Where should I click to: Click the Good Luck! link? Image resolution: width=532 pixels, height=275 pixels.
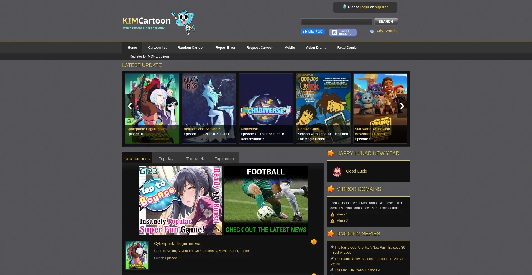click(x=356, y=171)
